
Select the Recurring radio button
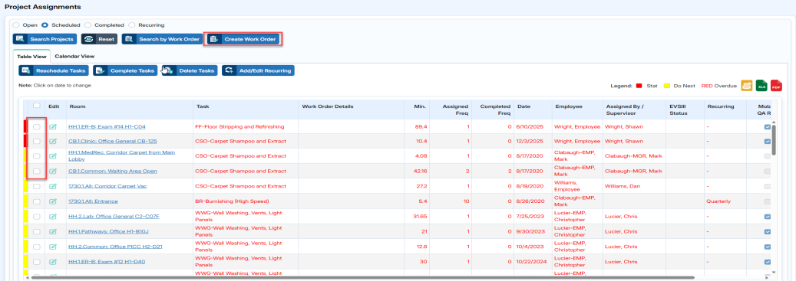pyautogui.click(x=132, y=25)
